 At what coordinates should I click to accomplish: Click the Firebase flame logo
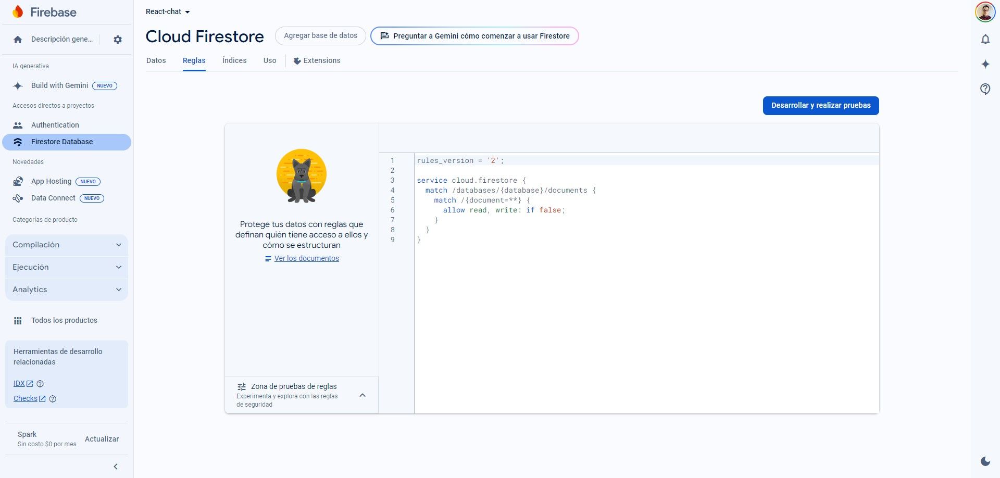coord(18,12)
